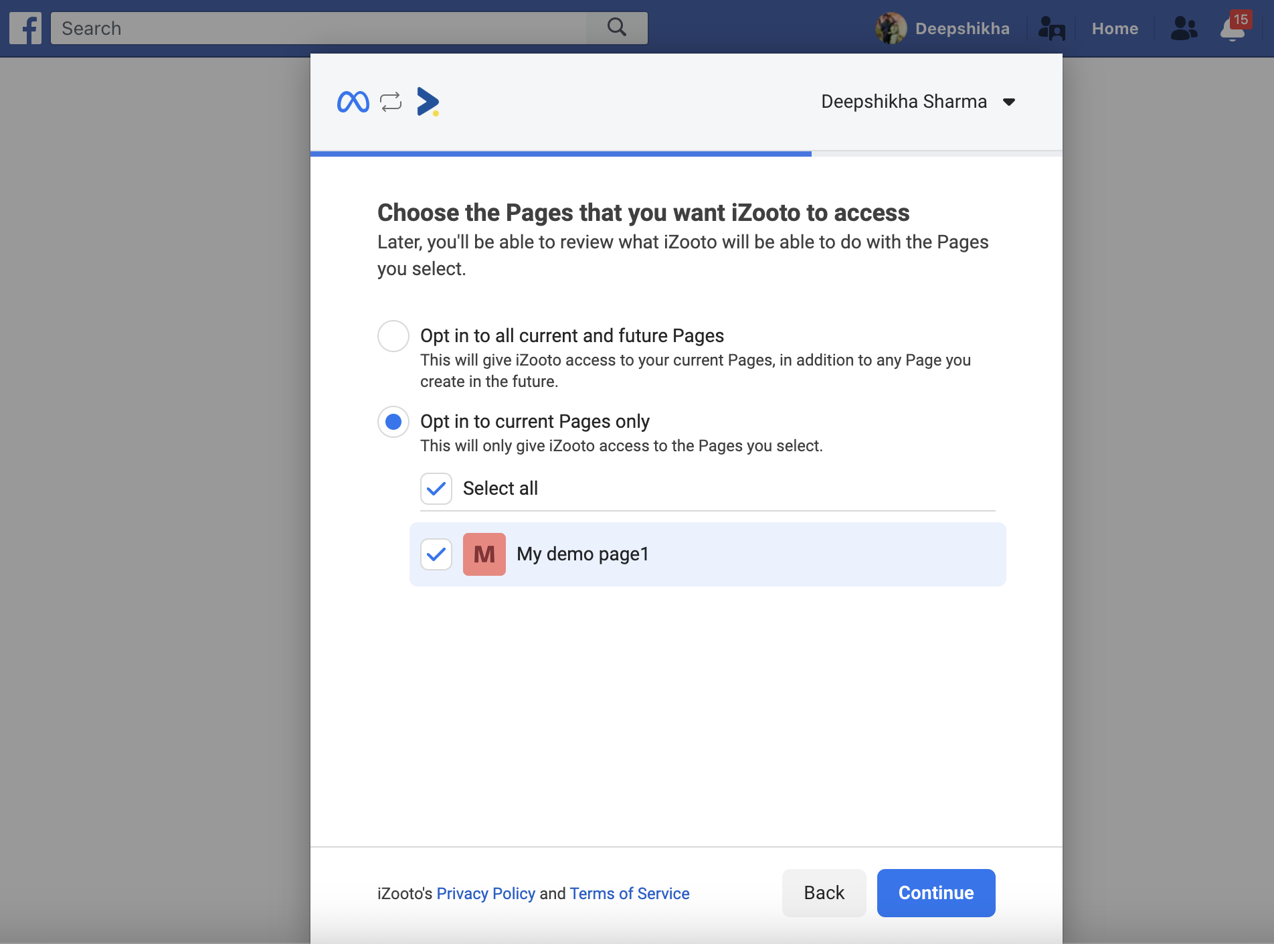Toggle the Select all checkbox
1274x944 pixels.
click(436, 489)
